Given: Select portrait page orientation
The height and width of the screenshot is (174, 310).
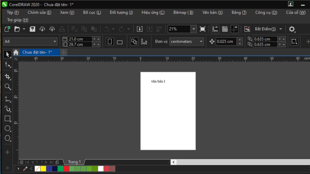Looking at the screenshot, I should [110, 42].
